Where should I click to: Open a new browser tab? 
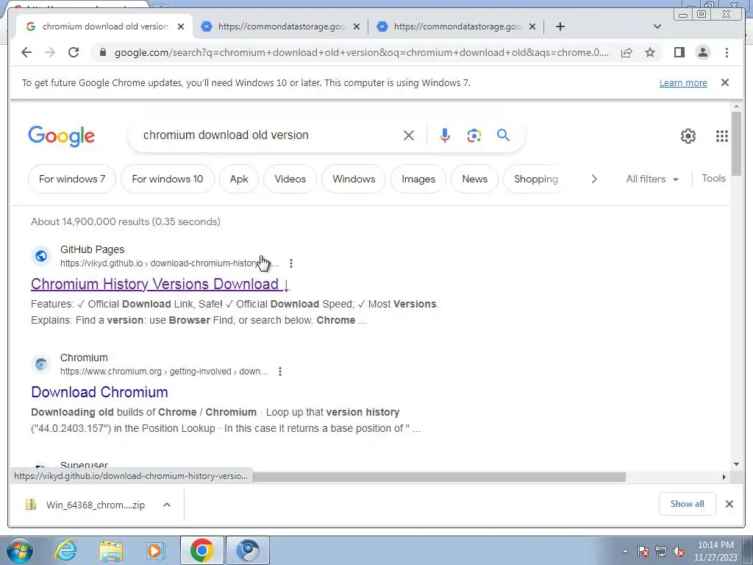560,26
